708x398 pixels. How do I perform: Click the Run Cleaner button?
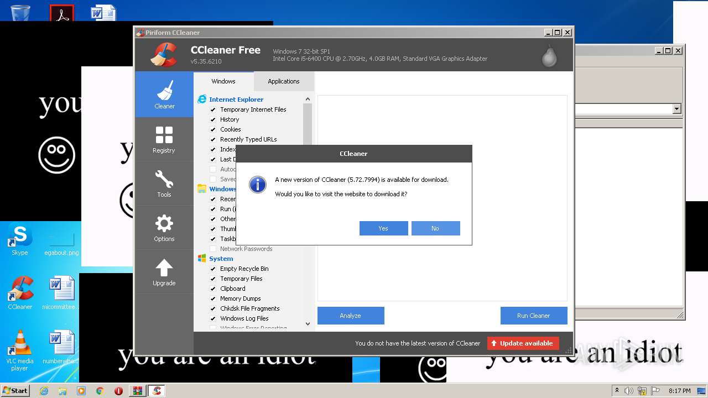pyautogui.click(x=534, y=316)
